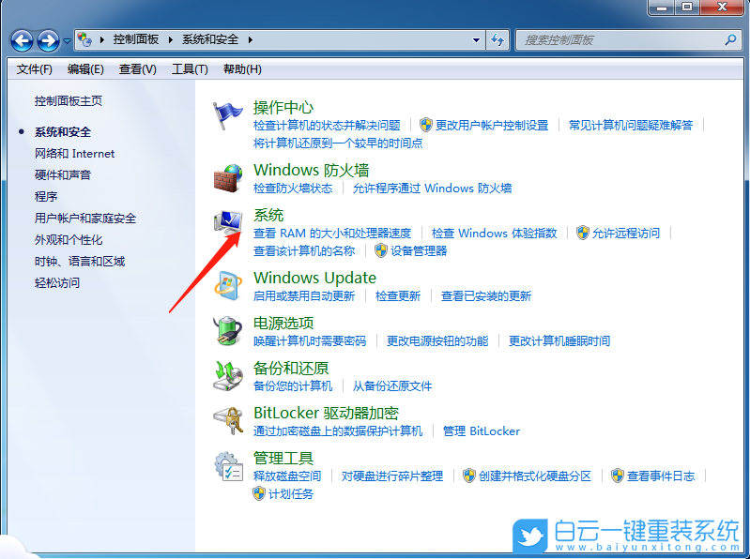Open the 帮助(H) menu

pos(242,69)
